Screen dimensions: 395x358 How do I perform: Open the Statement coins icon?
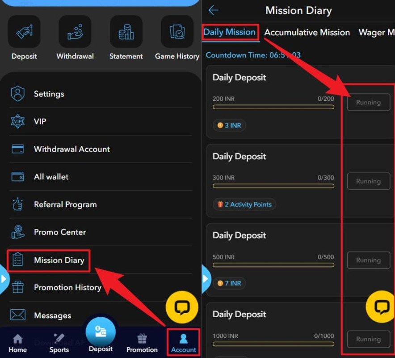(x=126, y=32)
